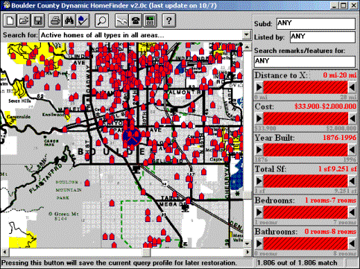360x269 pixels.
Task: Click the Cost slider left arrow handle
Action: coord(259,118)
